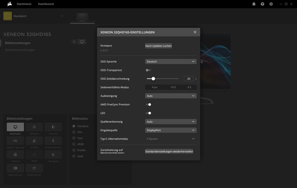Click the circular icon left of monitor view
The height and width of the screenshot is (188, 297).
click(x=74, y=42)
